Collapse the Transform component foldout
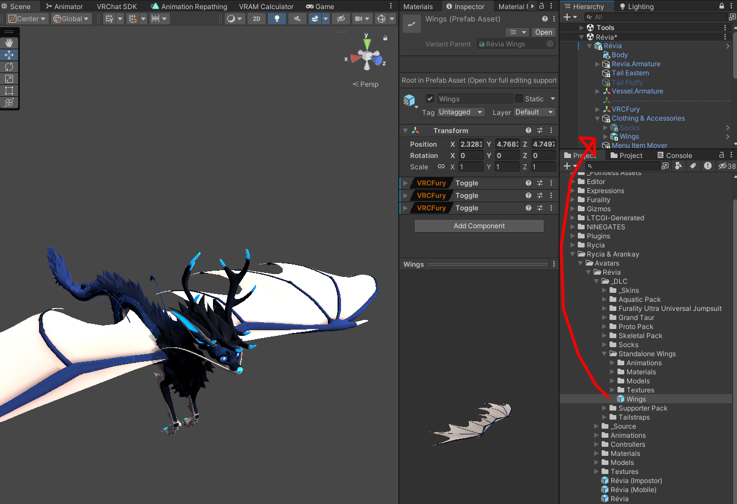 click(405, 131)
